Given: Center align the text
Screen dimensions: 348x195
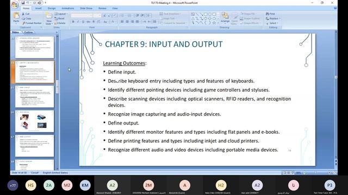Looking at the screenshot, I should coord(127,22).
